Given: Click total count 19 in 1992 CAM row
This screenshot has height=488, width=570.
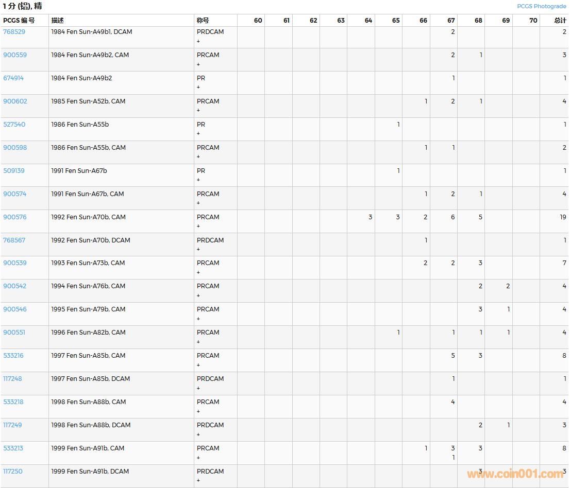Looking at the screenshot, I should point(563,217).
